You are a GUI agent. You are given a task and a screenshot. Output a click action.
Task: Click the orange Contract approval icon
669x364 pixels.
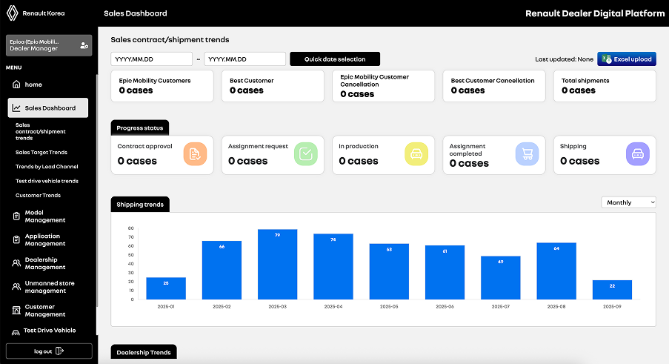[x=194, y=154]
